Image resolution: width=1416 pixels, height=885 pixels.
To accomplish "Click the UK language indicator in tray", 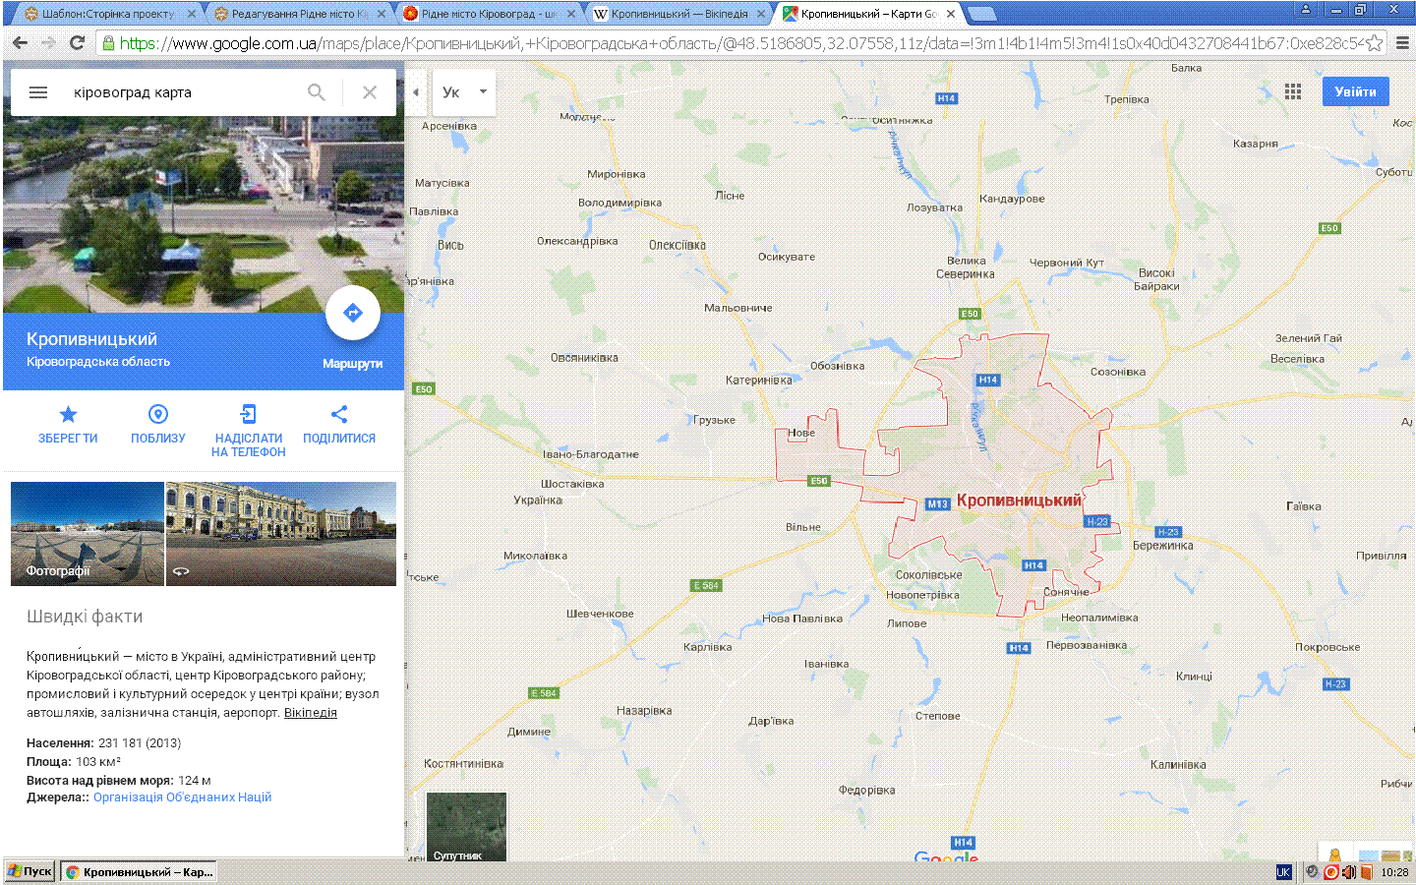I will (1283, 872).
